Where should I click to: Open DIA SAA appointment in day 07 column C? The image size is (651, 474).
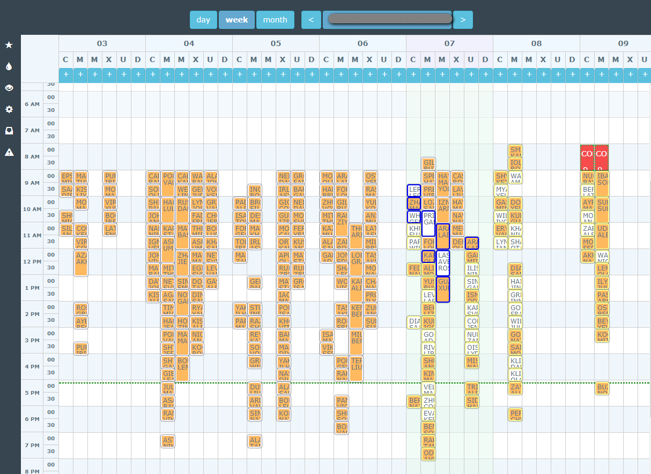(414, 322)
